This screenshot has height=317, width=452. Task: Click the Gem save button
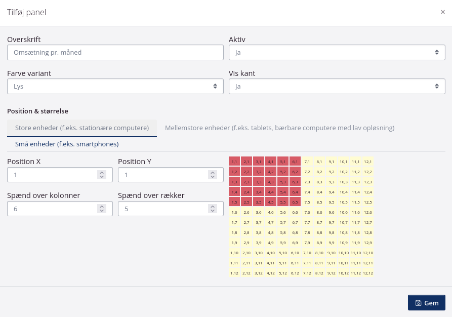426,303
